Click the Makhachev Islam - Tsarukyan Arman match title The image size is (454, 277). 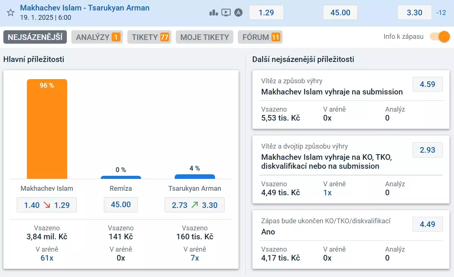pos(85,8)
